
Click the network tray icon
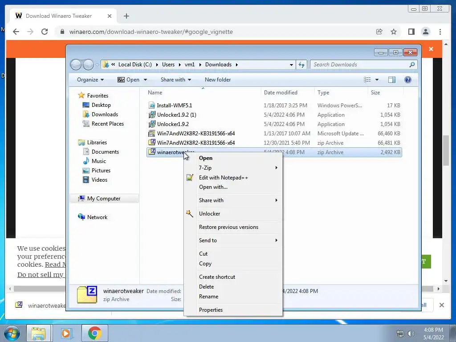pos(400,334)
